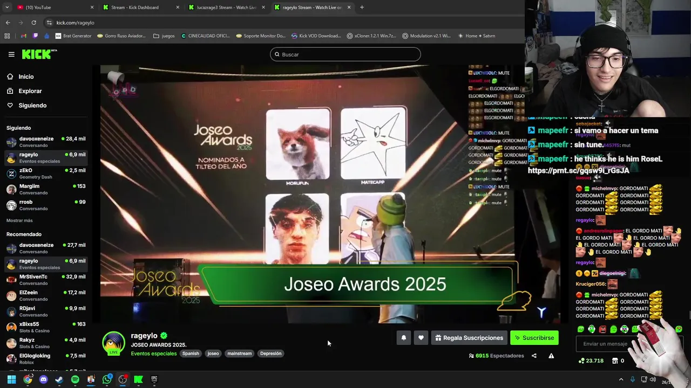Close the rageylo Stream tab
691x388 pixels.
tap(349, 8)
